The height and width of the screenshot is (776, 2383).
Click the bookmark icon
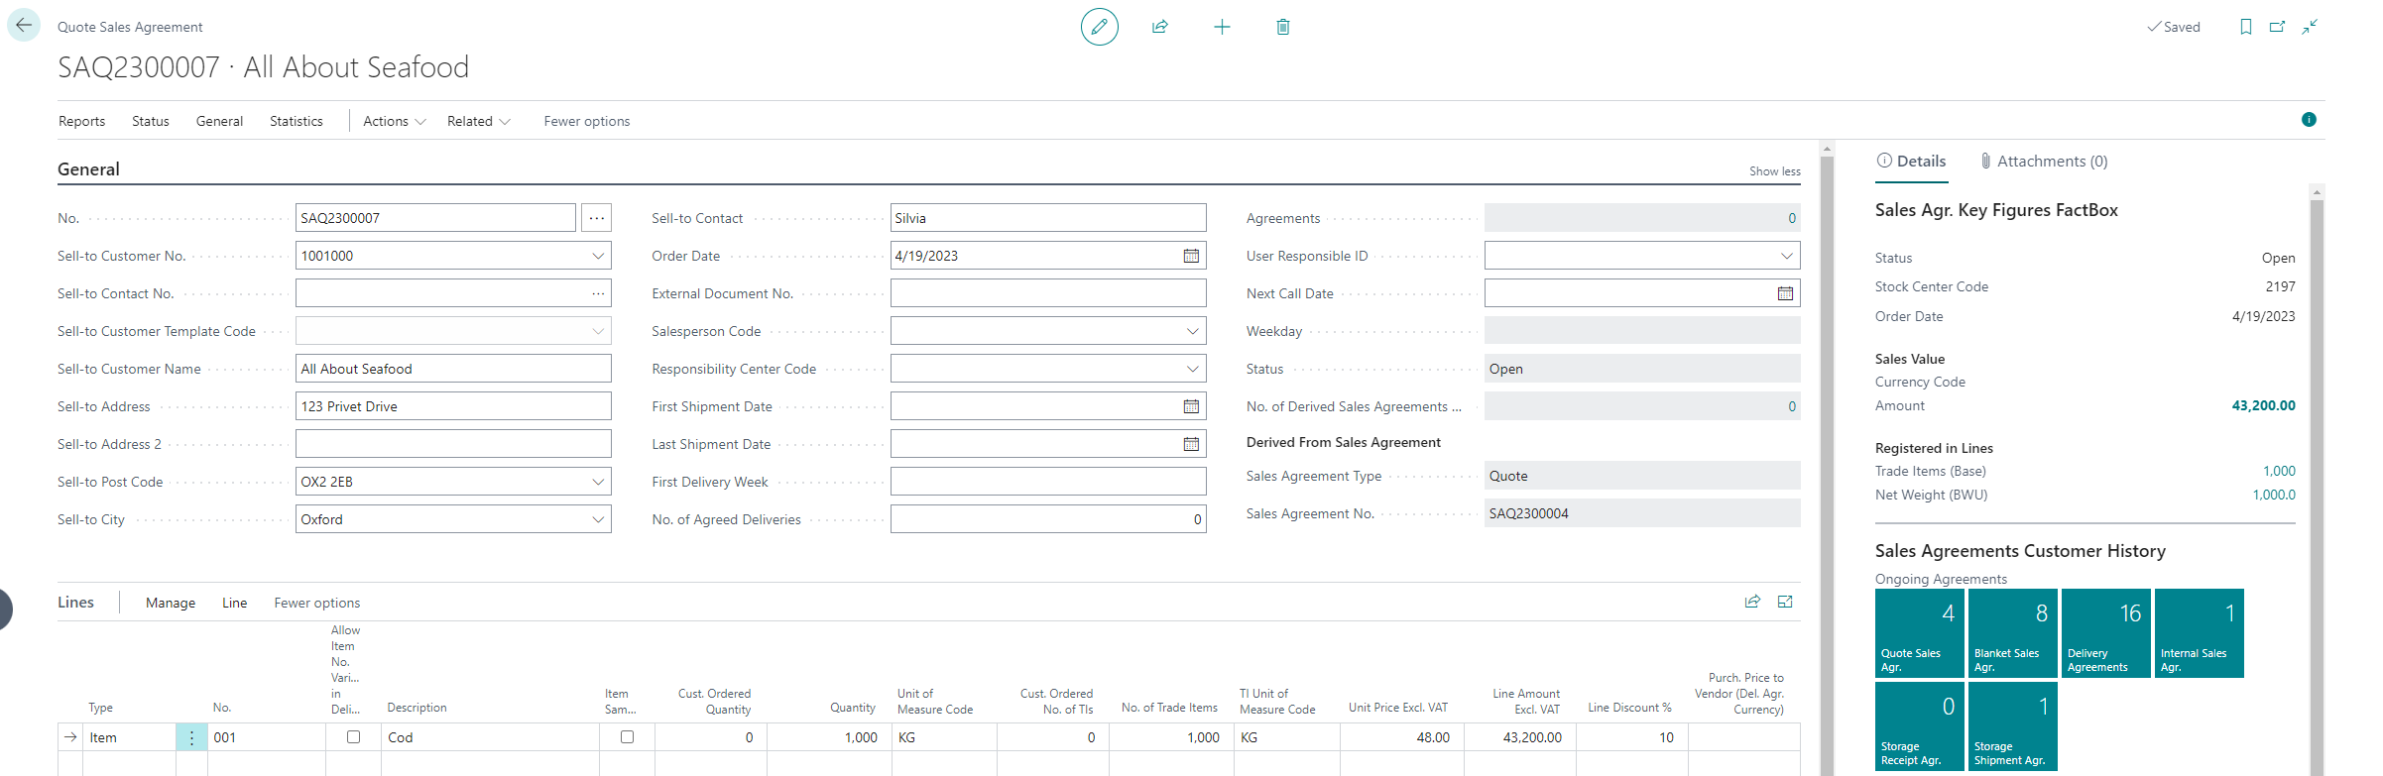2245,27
